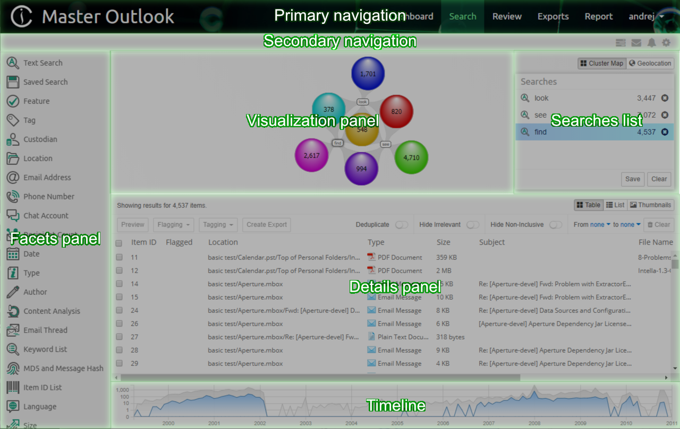Click the notifications bell icon
The height and width of the screenshot is (429, 680).
tap(652, 42)
